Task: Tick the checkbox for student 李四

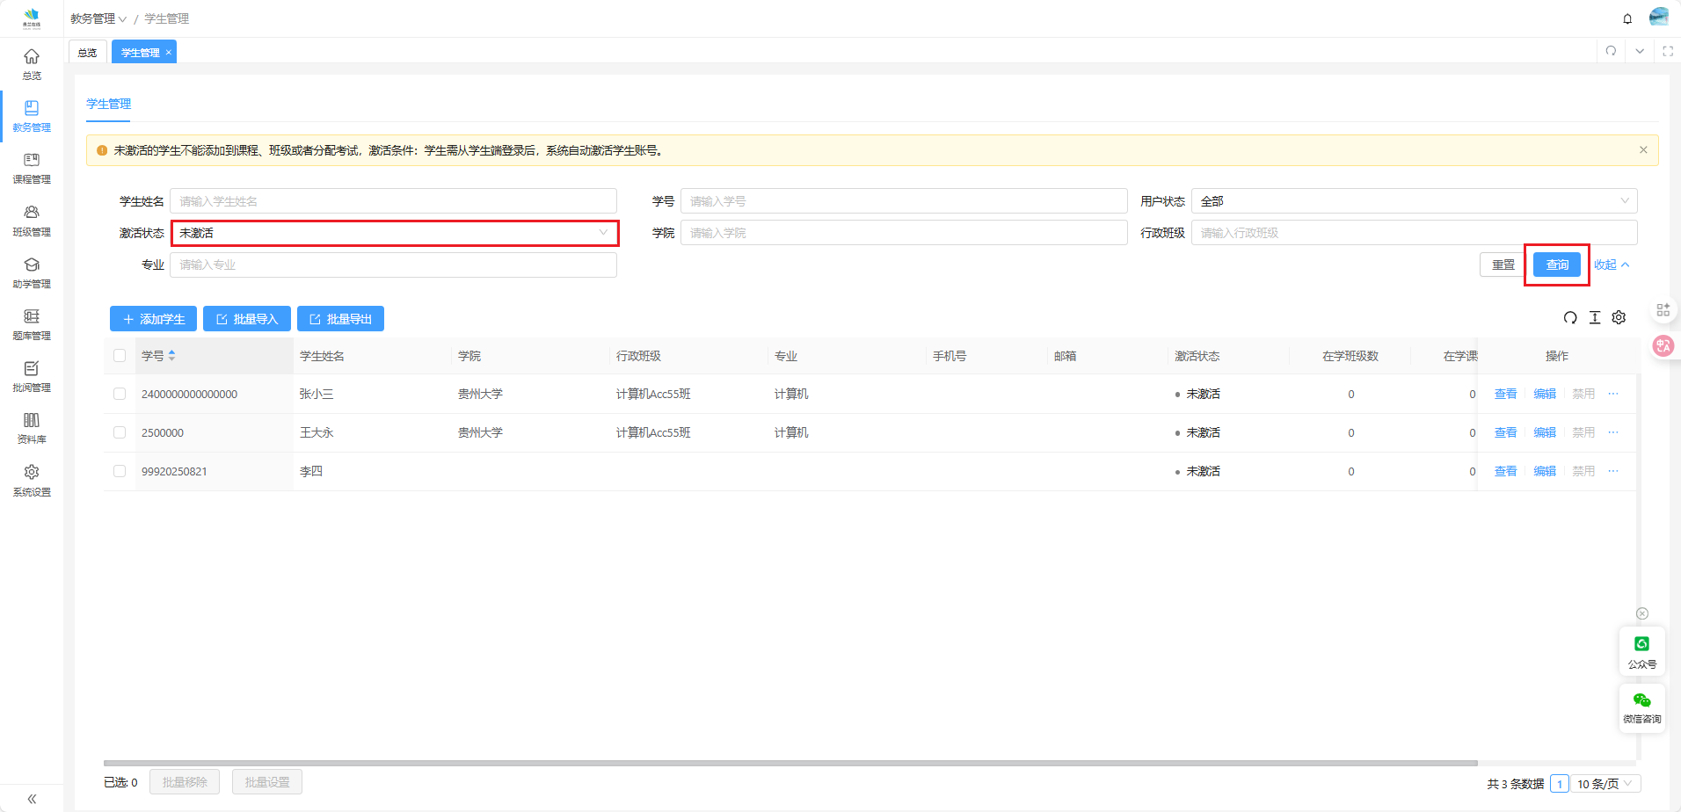Action: pos(120,472)
